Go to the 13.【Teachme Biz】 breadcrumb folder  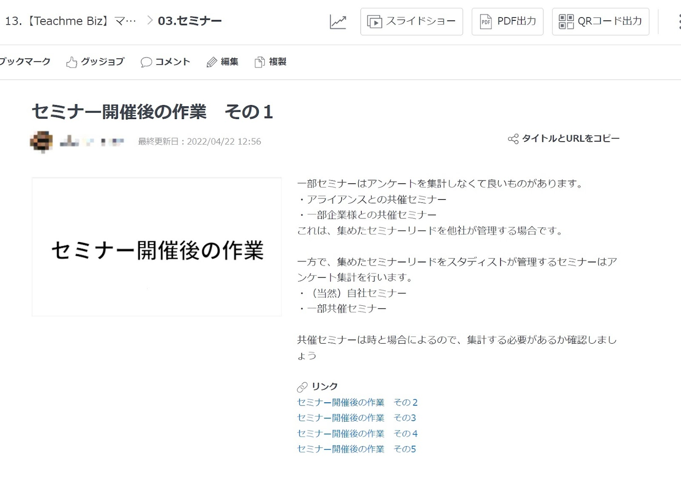[x=70, y=21]
